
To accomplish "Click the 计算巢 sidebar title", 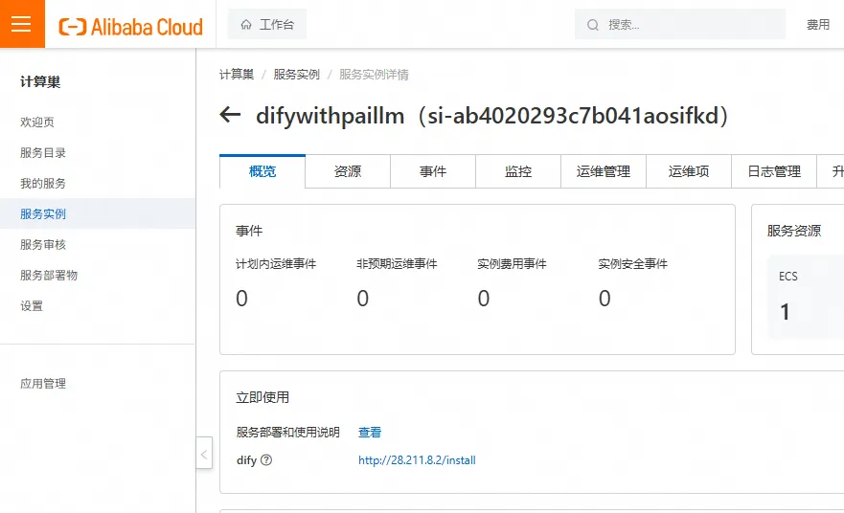I will 40,81.
